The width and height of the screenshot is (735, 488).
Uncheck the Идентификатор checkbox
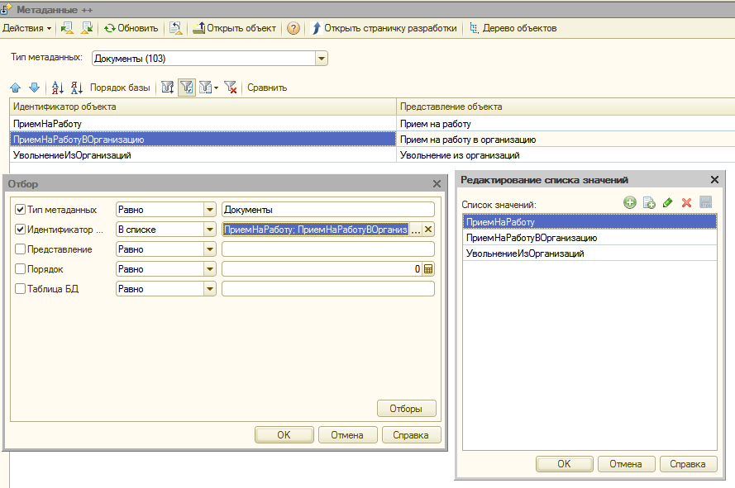click(20, 230)
